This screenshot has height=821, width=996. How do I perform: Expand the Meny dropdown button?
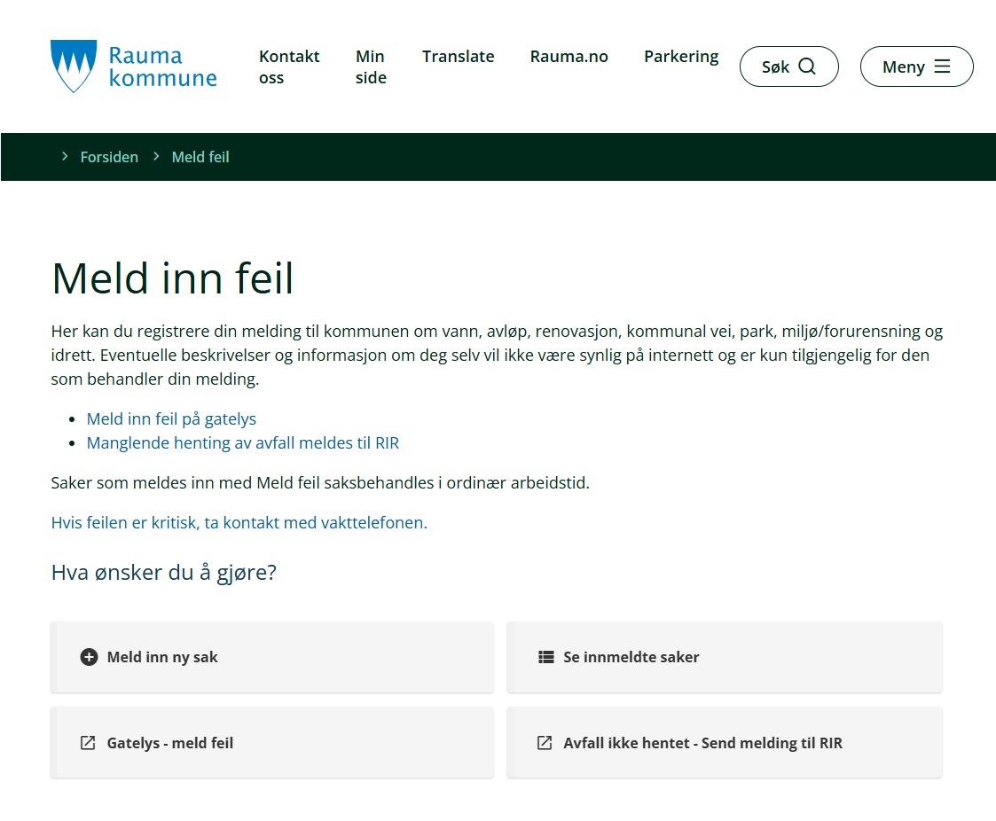[916, 66]
